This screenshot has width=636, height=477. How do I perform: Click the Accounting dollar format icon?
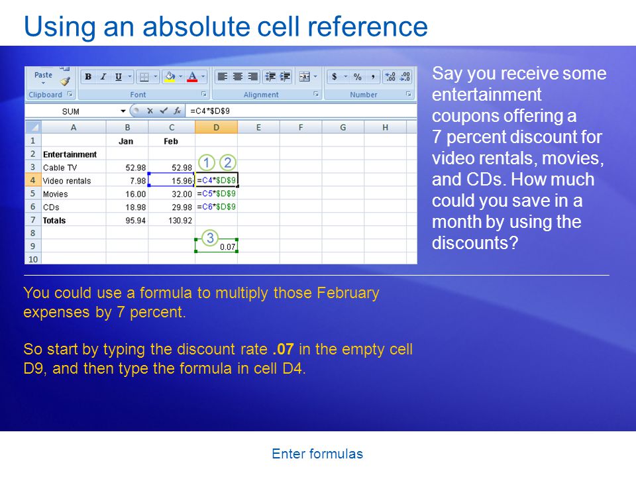(x=334, y=77)
